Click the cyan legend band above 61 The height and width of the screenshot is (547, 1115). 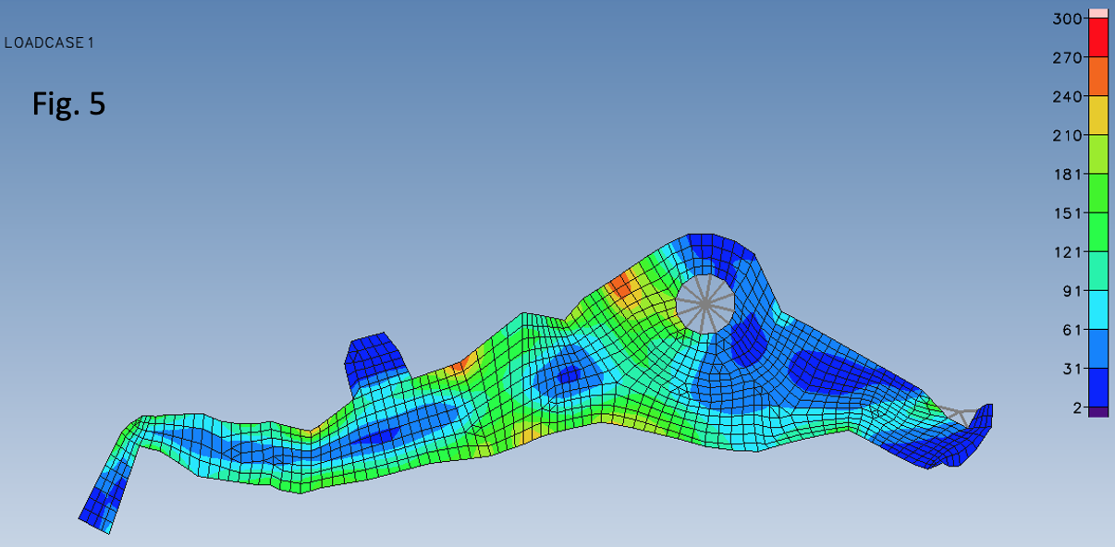[x=1098, y=310]
